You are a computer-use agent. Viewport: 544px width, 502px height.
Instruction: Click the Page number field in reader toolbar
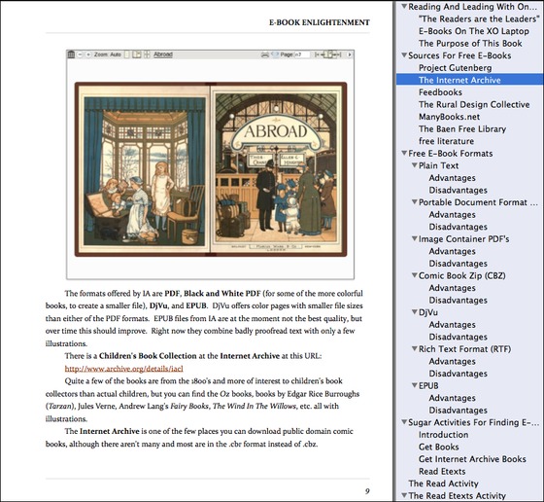coord(302,54)
